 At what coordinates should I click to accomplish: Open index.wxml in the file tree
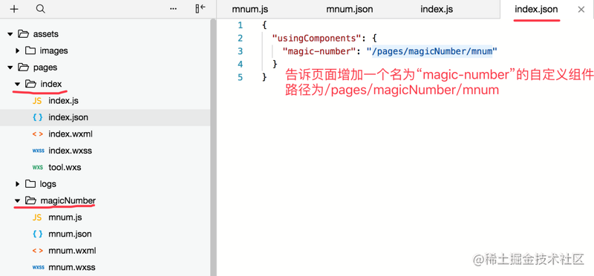[71, 134]
